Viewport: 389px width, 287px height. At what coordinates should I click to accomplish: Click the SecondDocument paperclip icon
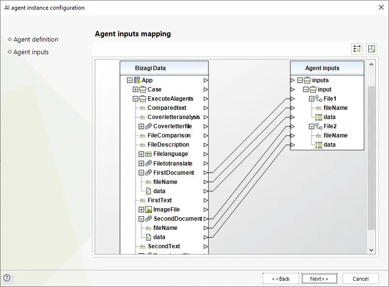tap(149, 219)
